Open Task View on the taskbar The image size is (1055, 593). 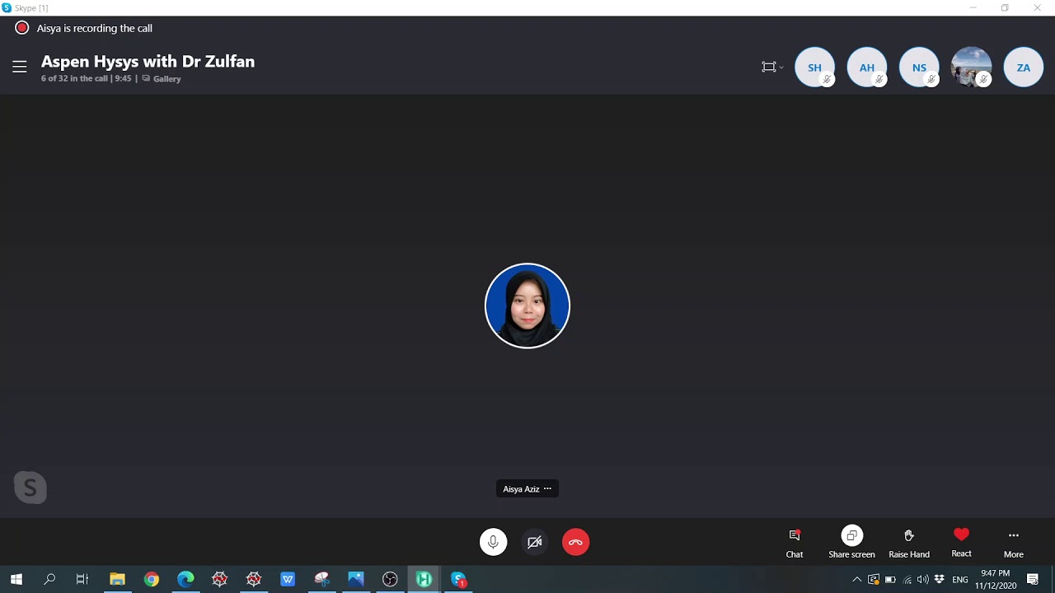pos(82,580)
